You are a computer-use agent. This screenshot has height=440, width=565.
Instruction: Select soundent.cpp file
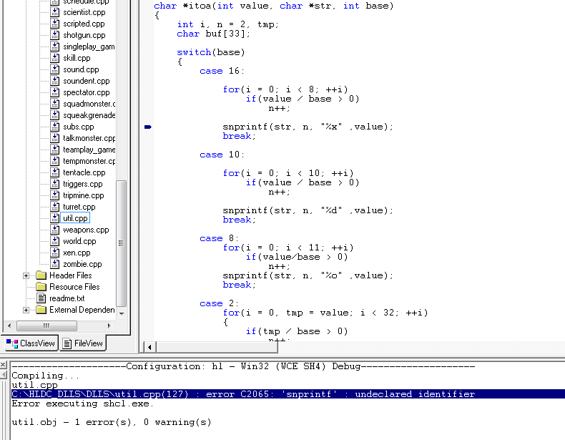pos(86,81)
